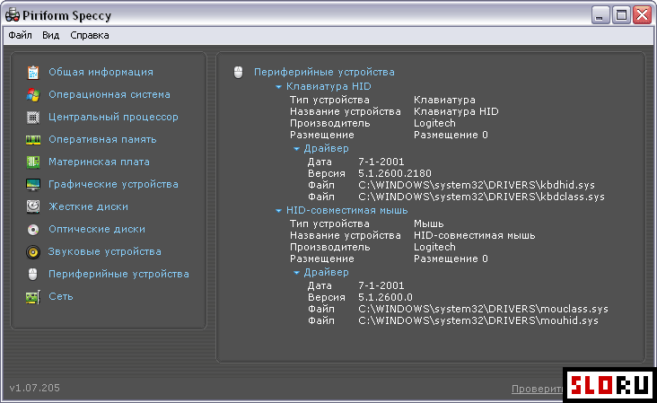Collapse the Драйвер arrow under HID-совместимая мышь
The height and width of the screenshot is (403, 657).
point(296,273)
